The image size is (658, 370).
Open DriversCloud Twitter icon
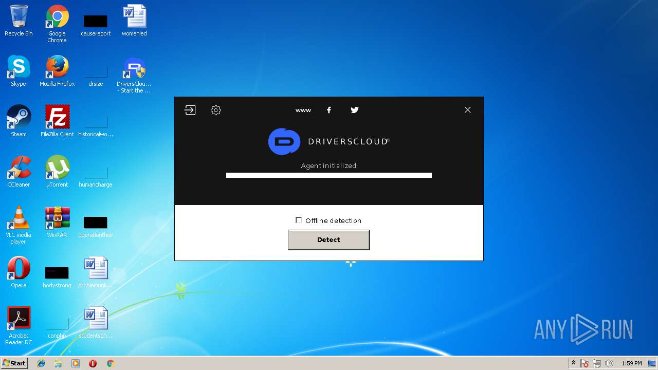click(355, 110)
